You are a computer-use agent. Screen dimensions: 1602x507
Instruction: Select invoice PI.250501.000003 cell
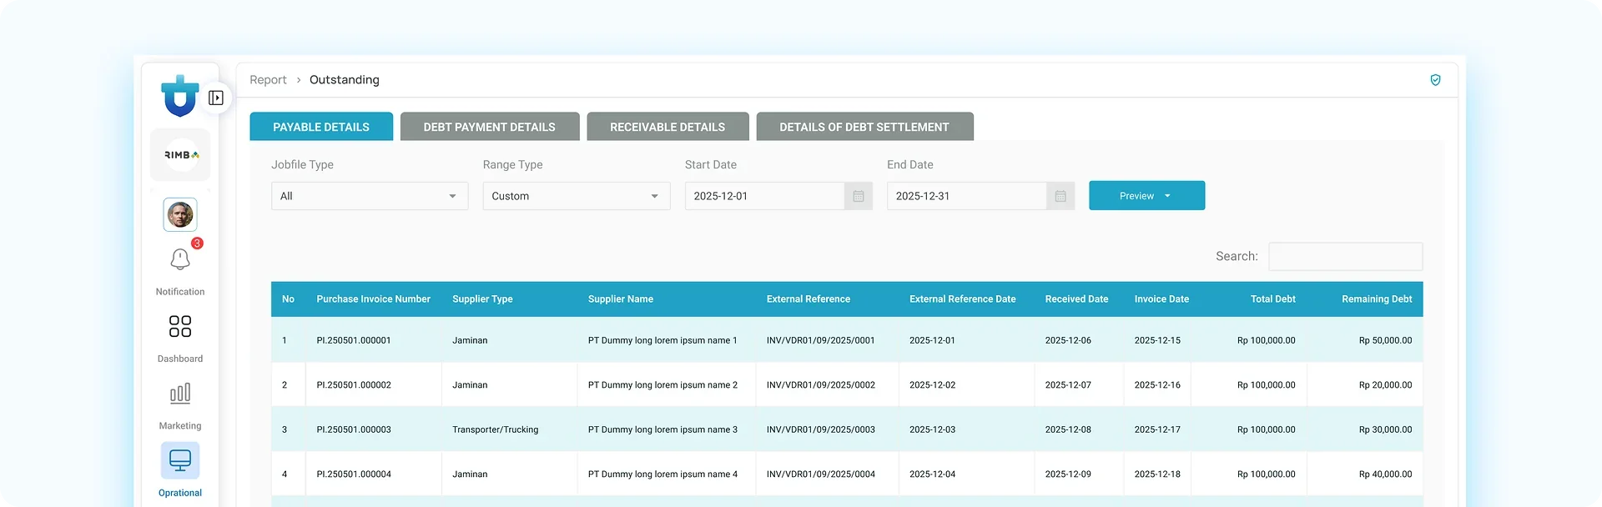(354, 429)
